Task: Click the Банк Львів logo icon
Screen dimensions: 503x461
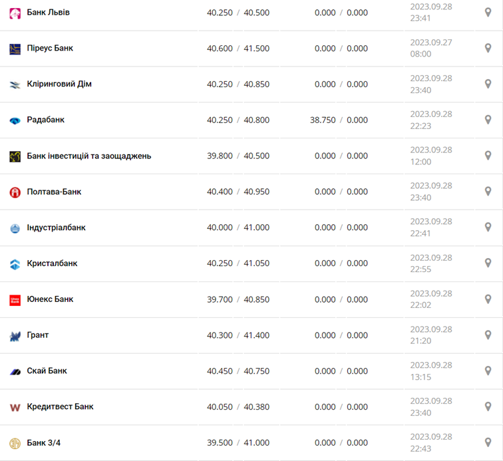Action: pos(15,13)
